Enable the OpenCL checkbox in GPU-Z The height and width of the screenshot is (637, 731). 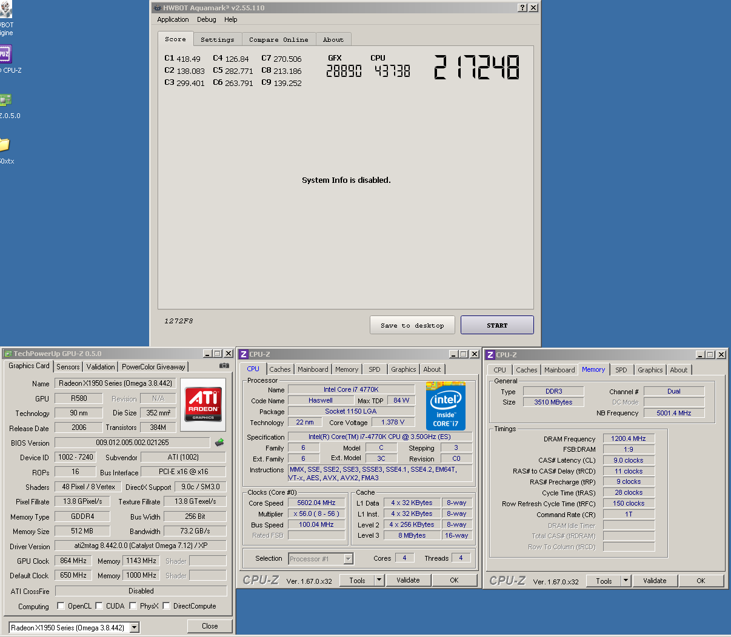pyautogui.click(x=61, y=606)
